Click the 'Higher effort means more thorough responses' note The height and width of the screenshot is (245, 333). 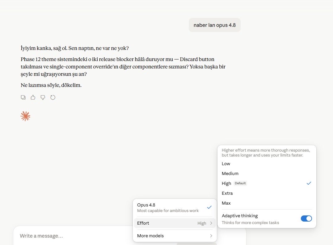tap(266, 153)
